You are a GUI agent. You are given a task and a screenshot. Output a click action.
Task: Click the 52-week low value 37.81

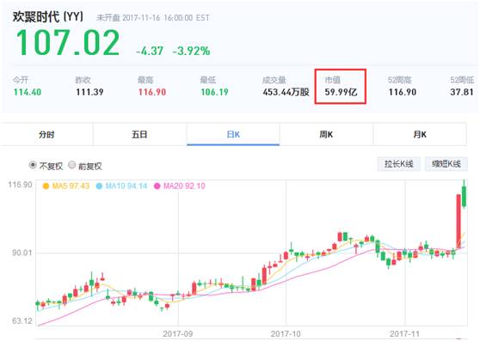[462, 92]
